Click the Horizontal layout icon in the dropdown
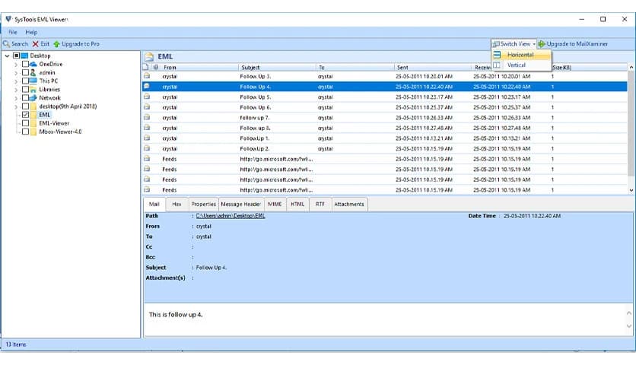Viewport: 636px width, 368px height. (497, 55)
